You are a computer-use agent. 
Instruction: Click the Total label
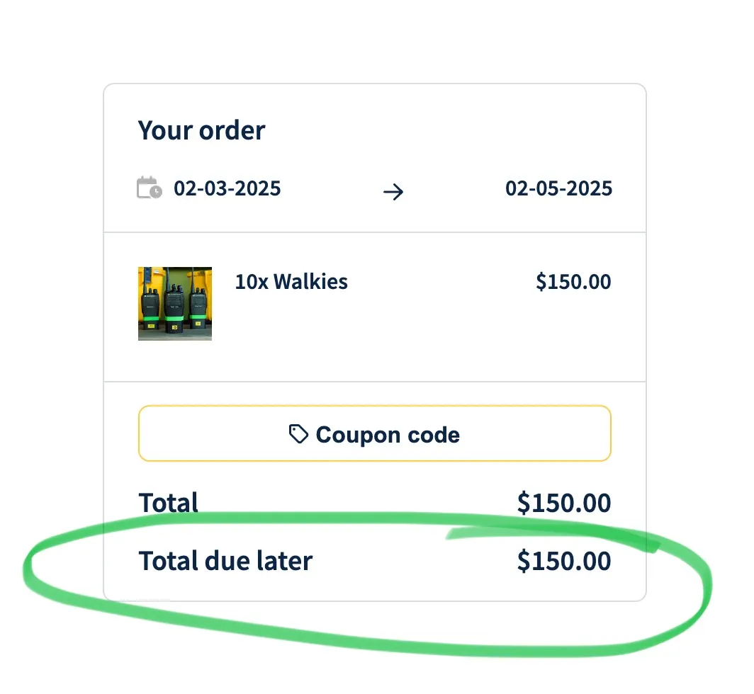point(169,503)
